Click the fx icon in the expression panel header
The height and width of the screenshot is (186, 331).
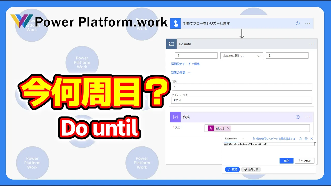tap(300, 139)
